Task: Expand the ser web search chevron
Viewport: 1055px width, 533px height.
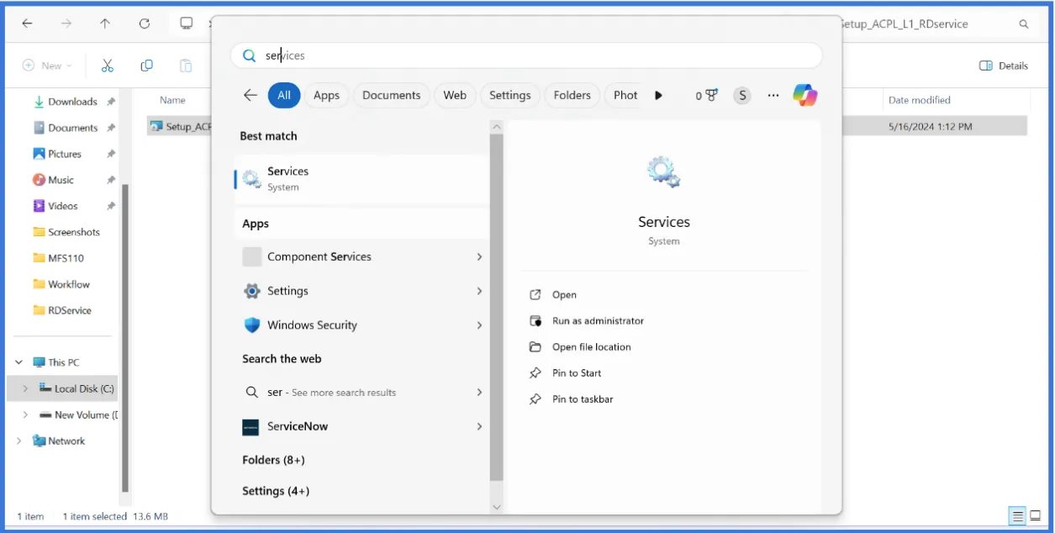Action: [x=479, y=393]
